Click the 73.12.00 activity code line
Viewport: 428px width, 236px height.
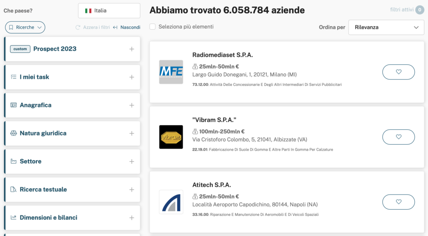click(x=267, y=85)
